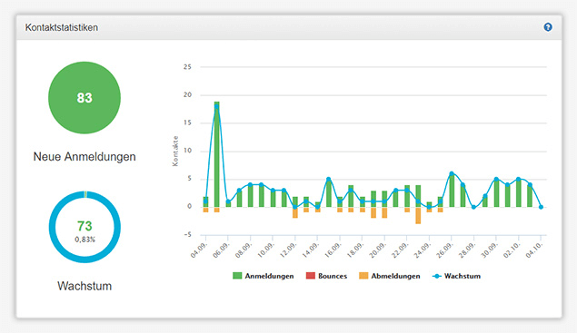
Task: Click the blue Wachstum legend marker
Action: 437,276
